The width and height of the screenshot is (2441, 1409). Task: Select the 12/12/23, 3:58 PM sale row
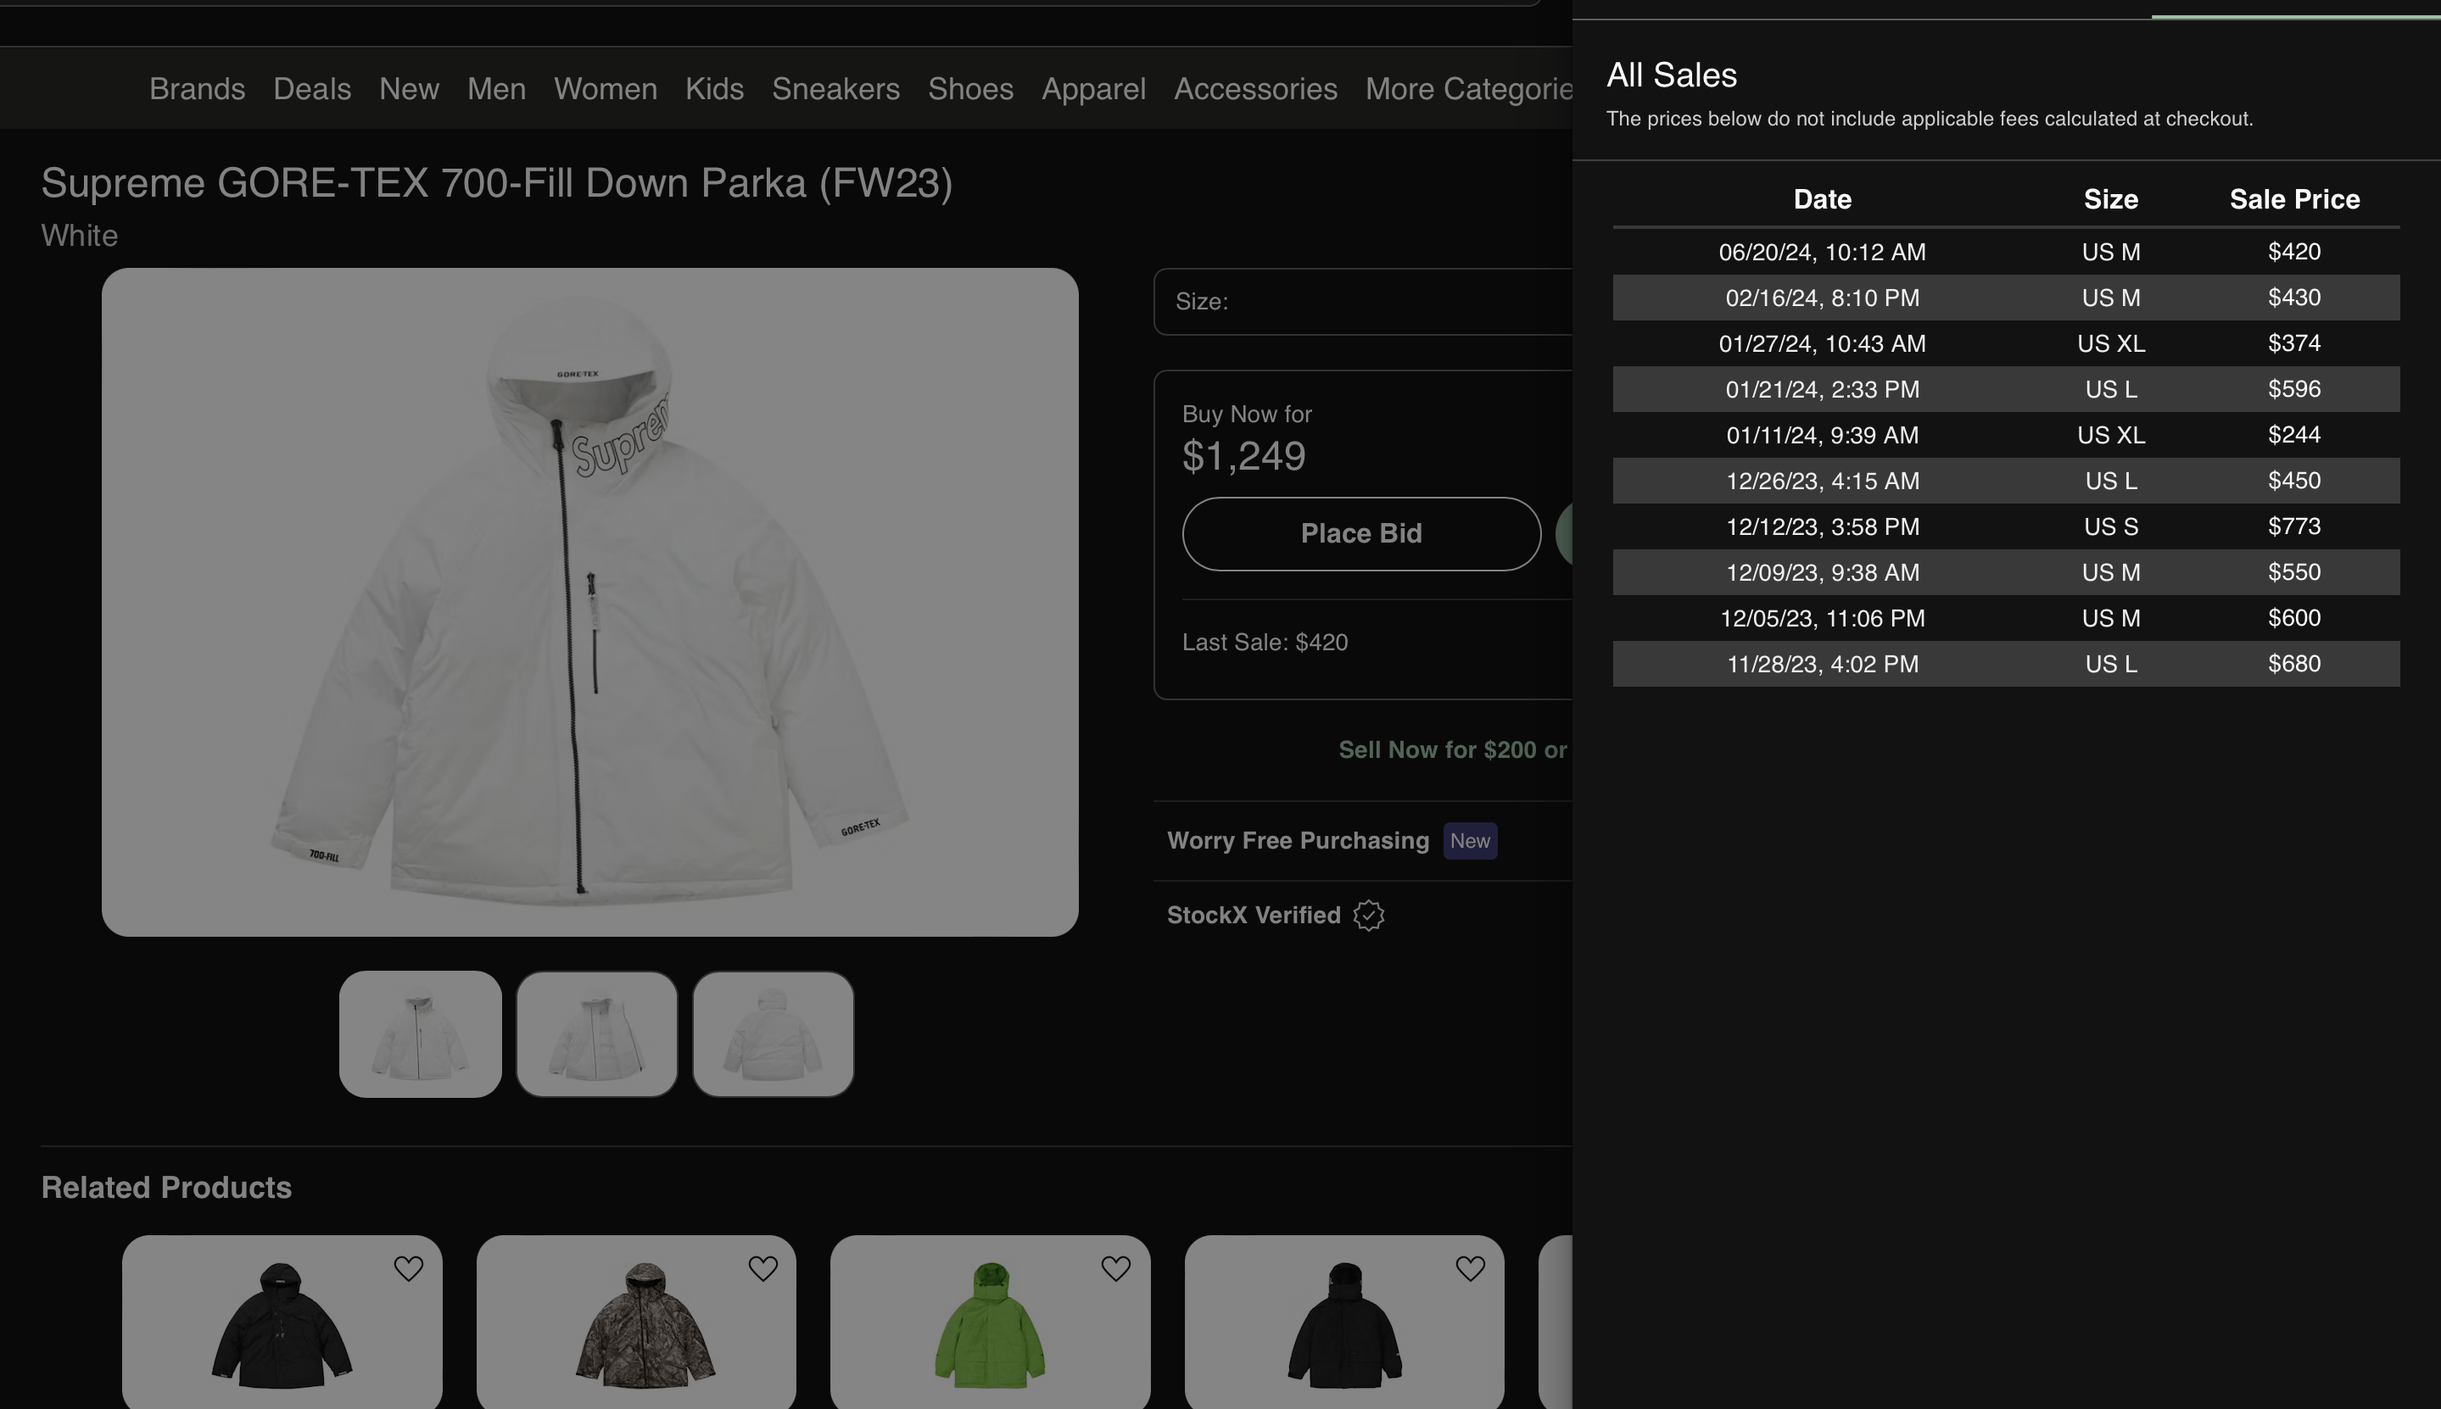[x=2005, y=526]
